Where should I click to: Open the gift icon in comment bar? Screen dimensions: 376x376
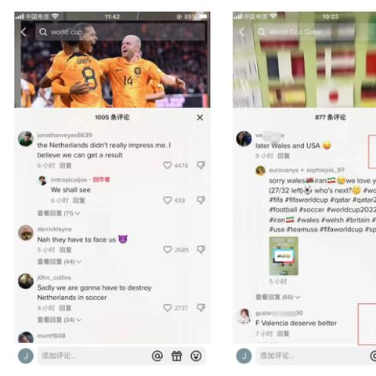177,356
